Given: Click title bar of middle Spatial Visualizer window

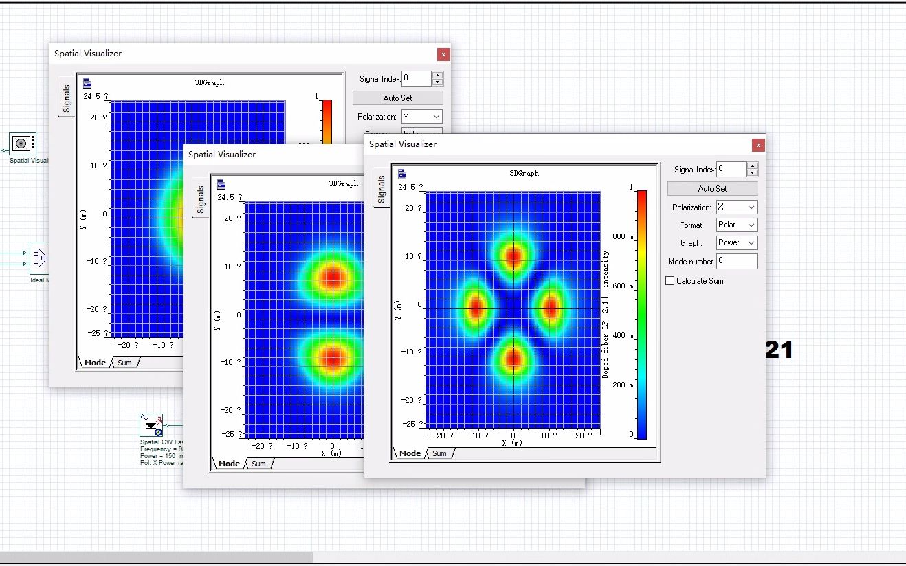Looking at the screenshot, I should click(x=275, y=155).
